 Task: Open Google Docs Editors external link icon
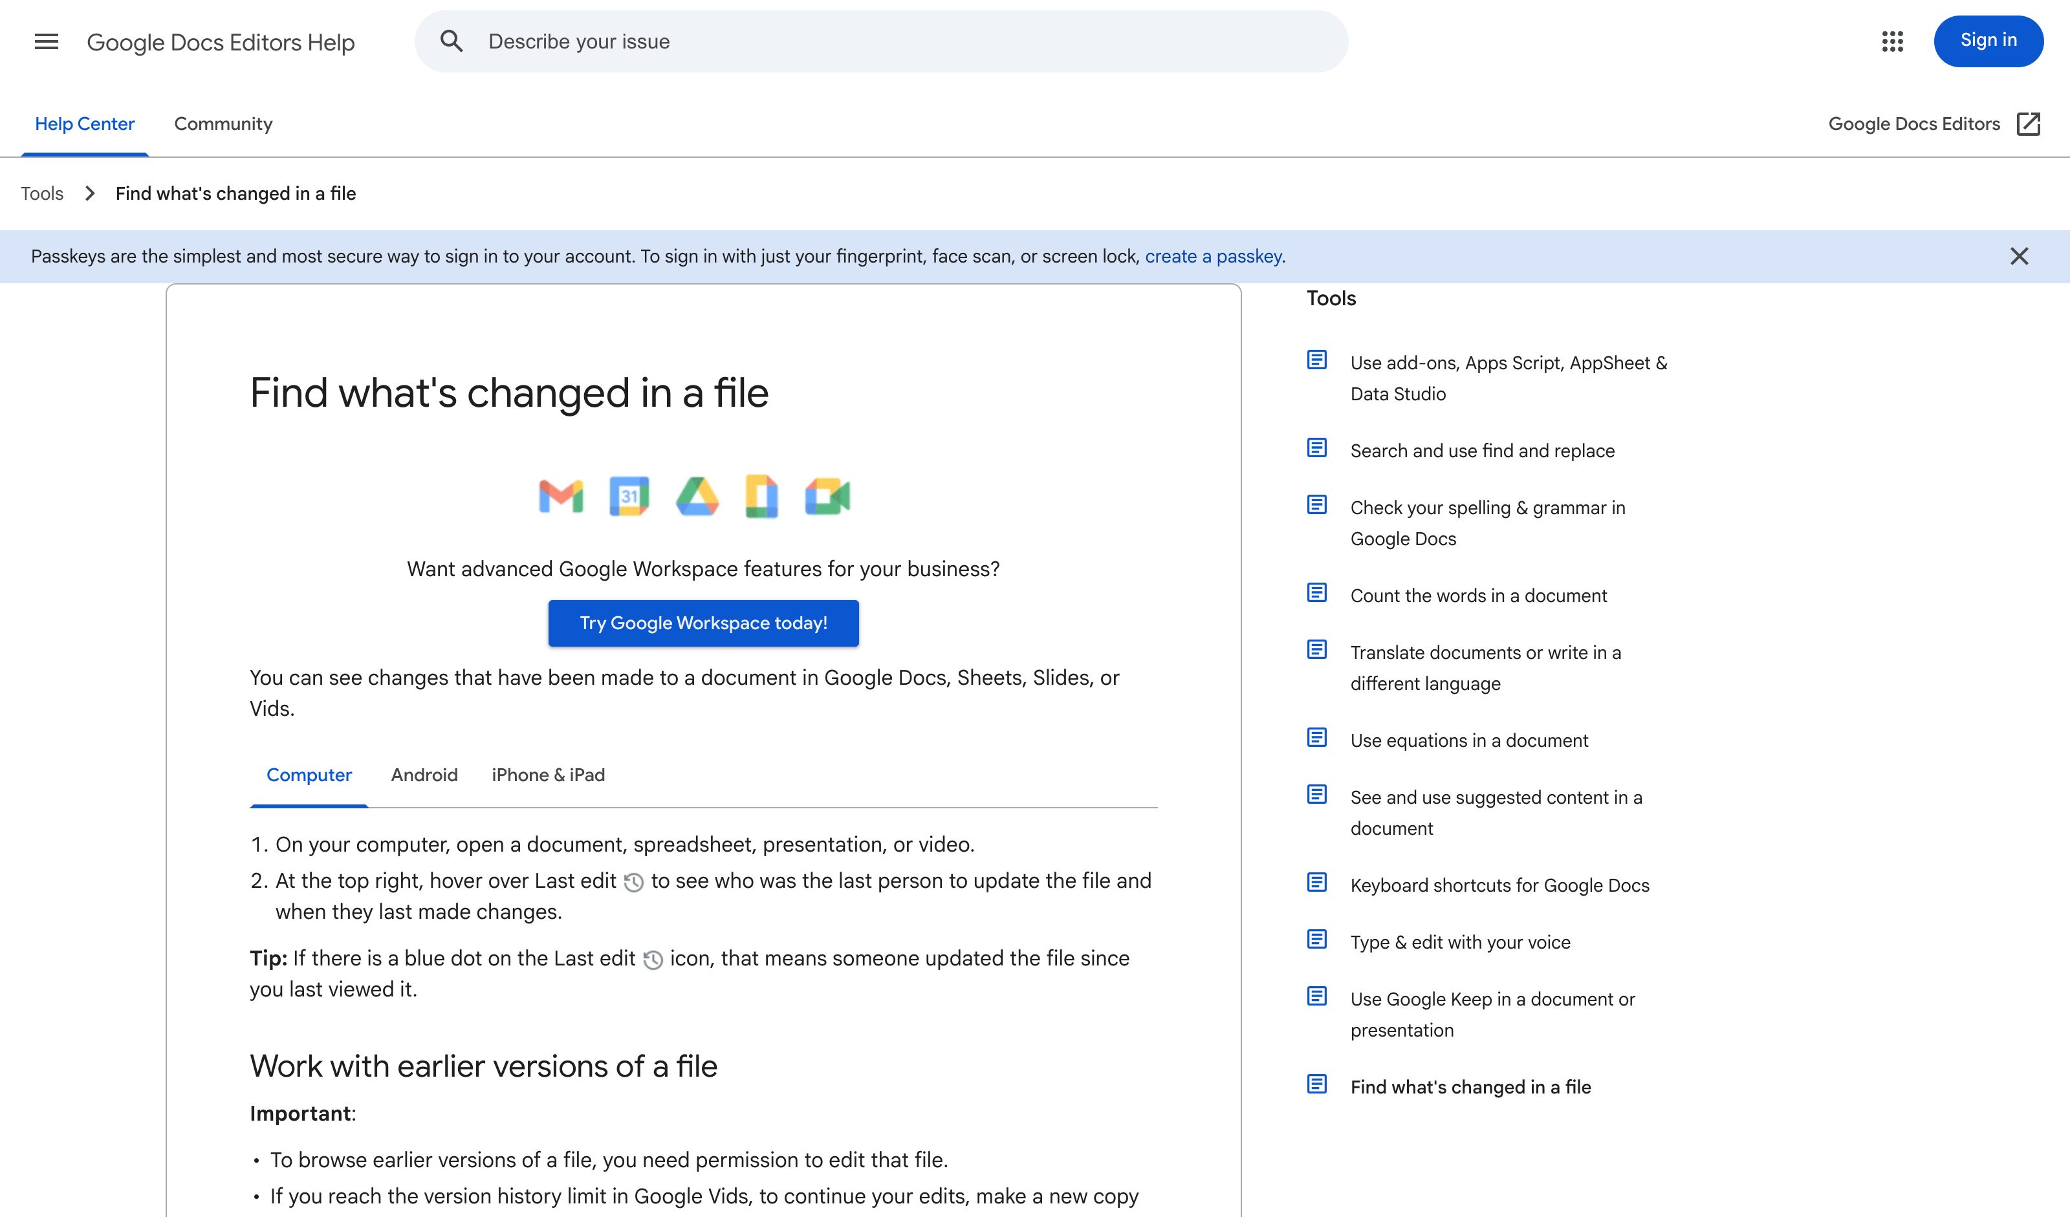[x=2028, y=124]
